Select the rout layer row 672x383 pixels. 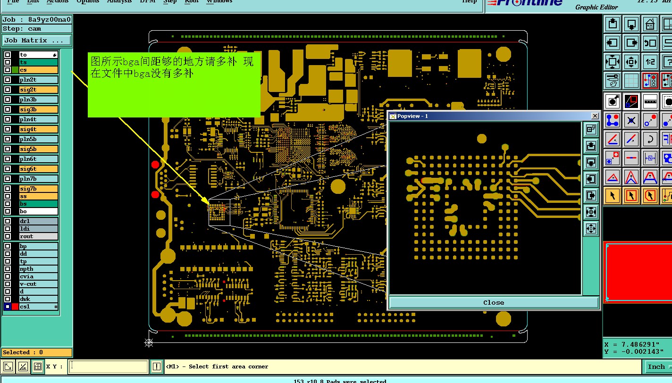click(38, 236)
